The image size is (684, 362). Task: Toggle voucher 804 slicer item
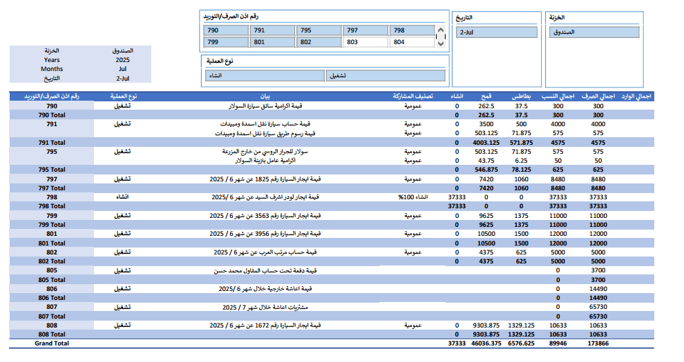412,42
